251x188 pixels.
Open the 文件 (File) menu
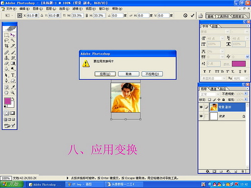click(x=11, y=9)
